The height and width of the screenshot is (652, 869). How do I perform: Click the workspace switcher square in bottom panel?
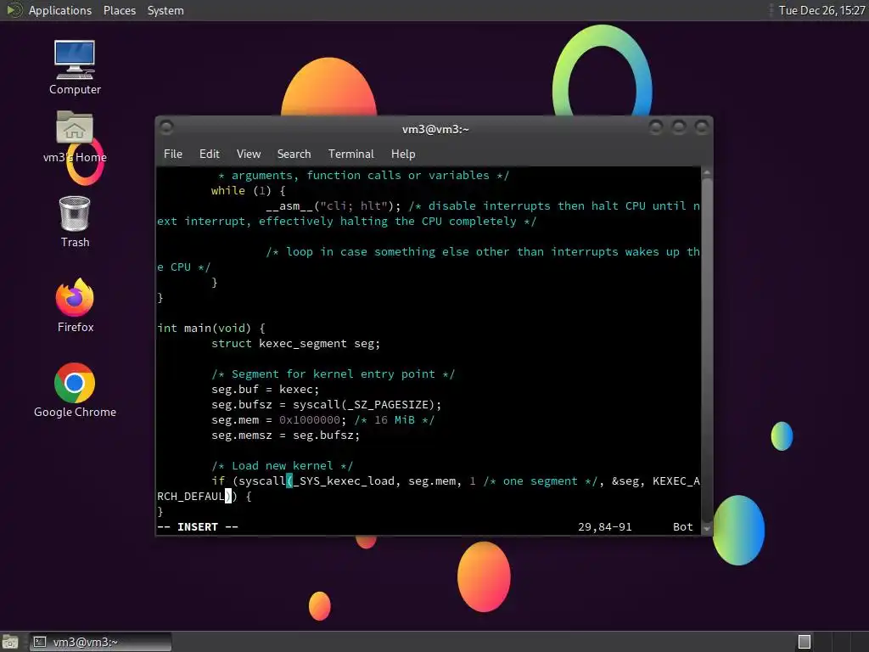(x=805, y=642)
